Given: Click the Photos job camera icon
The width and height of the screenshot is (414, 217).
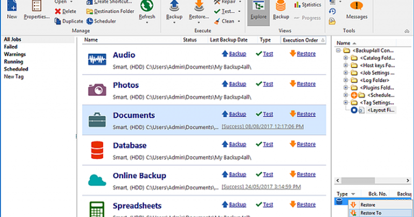Looking at the screenshot, I should click(x=97, y=89).
